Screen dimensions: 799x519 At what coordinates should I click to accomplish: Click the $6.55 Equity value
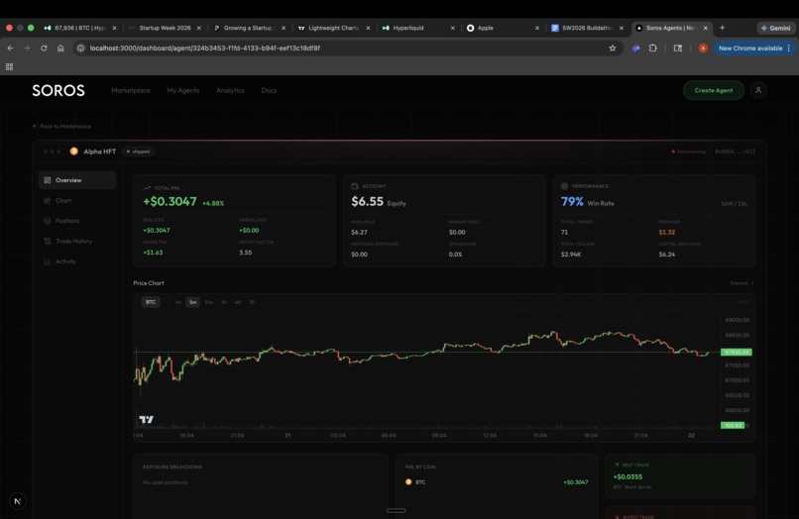click(x=367, y=202)
